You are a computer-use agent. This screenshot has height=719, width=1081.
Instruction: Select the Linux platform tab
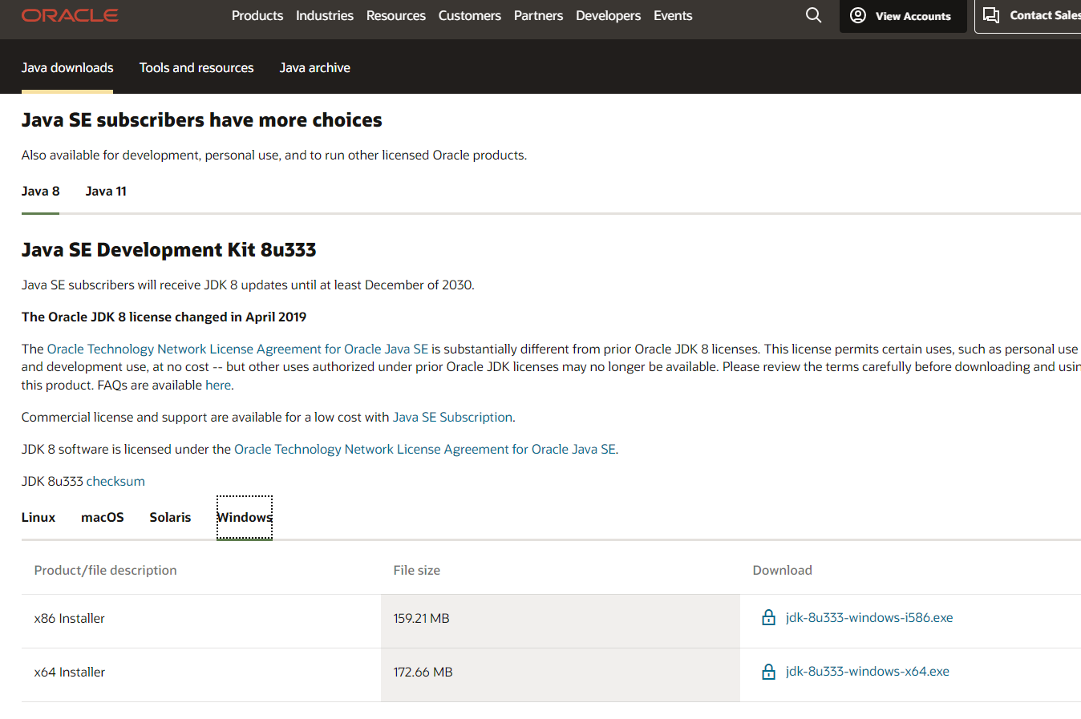[38, 517]
